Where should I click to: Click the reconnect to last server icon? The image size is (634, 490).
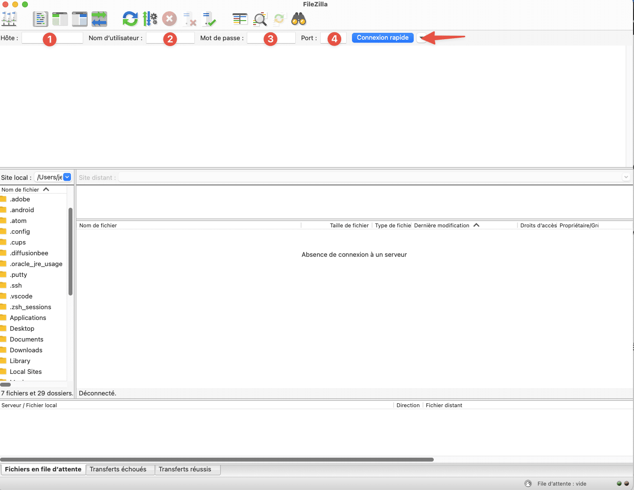tap(209, 20)
